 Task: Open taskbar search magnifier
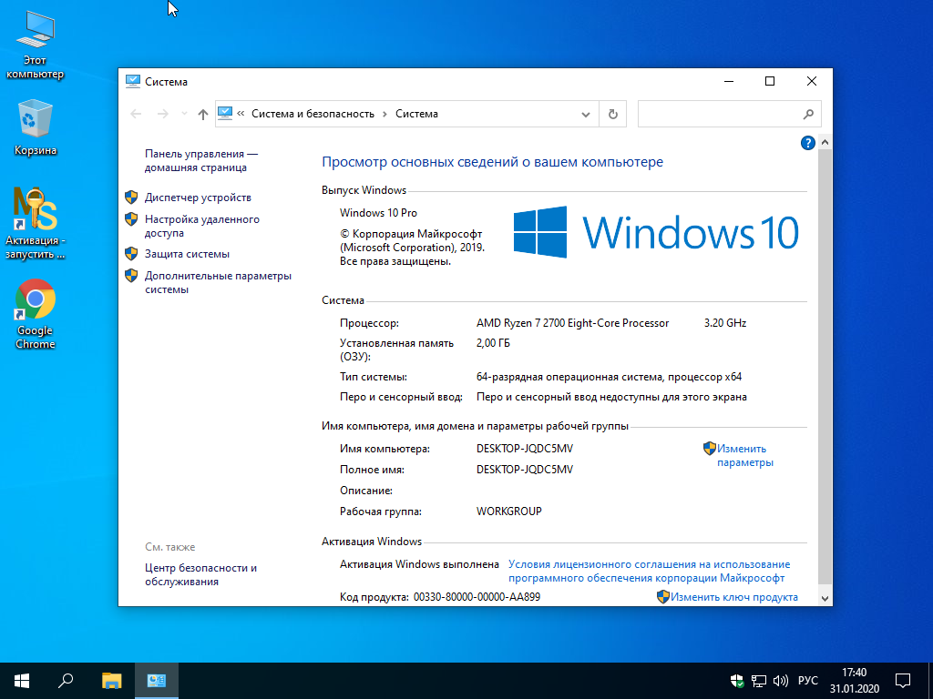(66, 681)
